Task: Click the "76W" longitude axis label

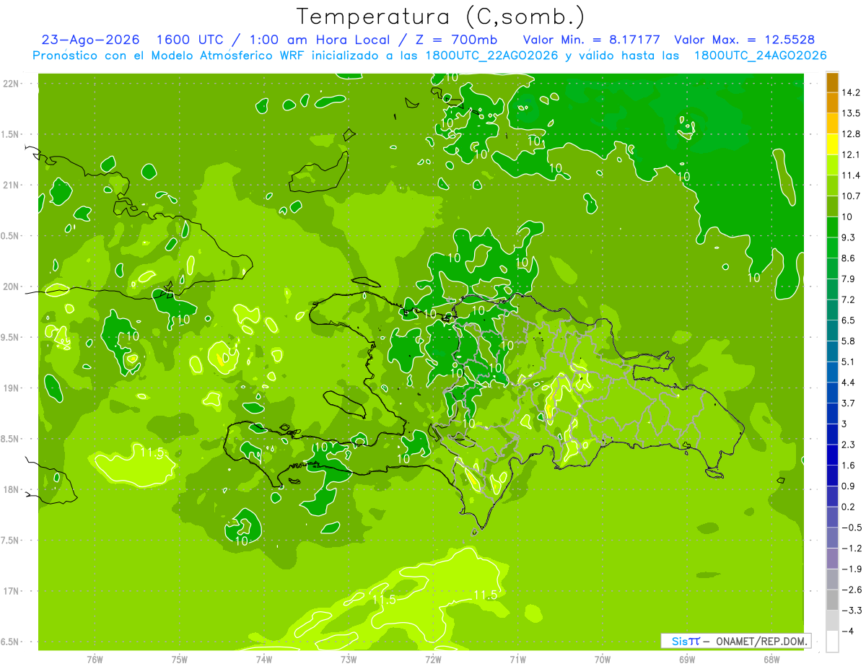Action: tap(95, 659)
